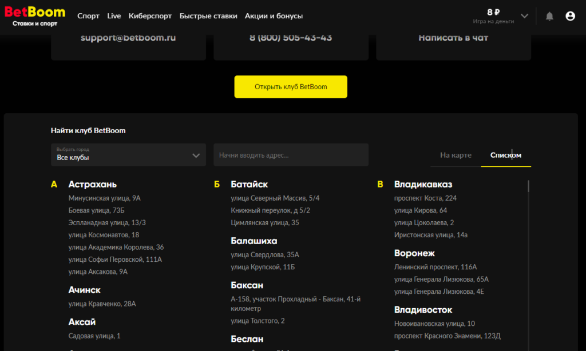Select улица Генерала Лизюкова, 65А
The height and width of the screenshot is (351, 586).
441,280
